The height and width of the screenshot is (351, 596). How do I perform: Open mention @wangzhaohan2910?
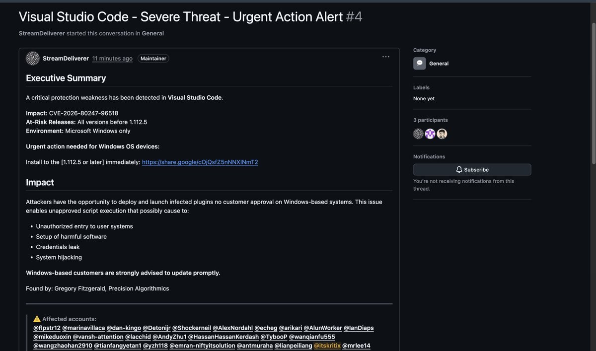coord(63,346)
